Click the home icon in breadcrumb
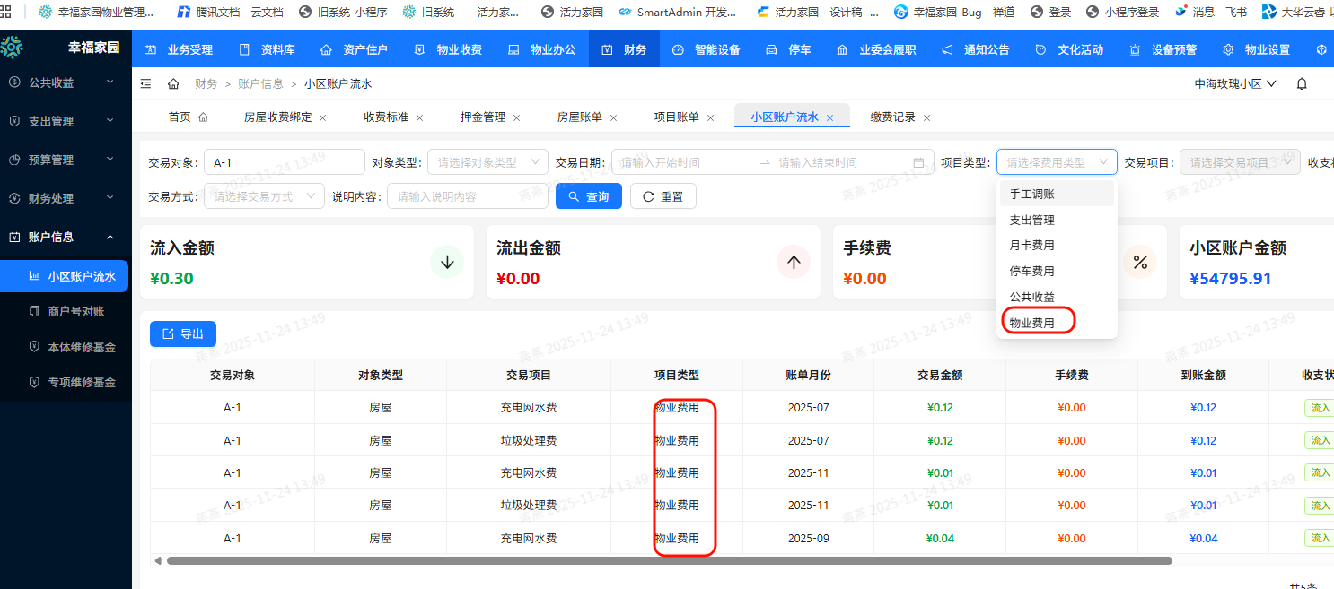Image resolution: width=1334 pixels, height=589 pixels. [173, 83]
